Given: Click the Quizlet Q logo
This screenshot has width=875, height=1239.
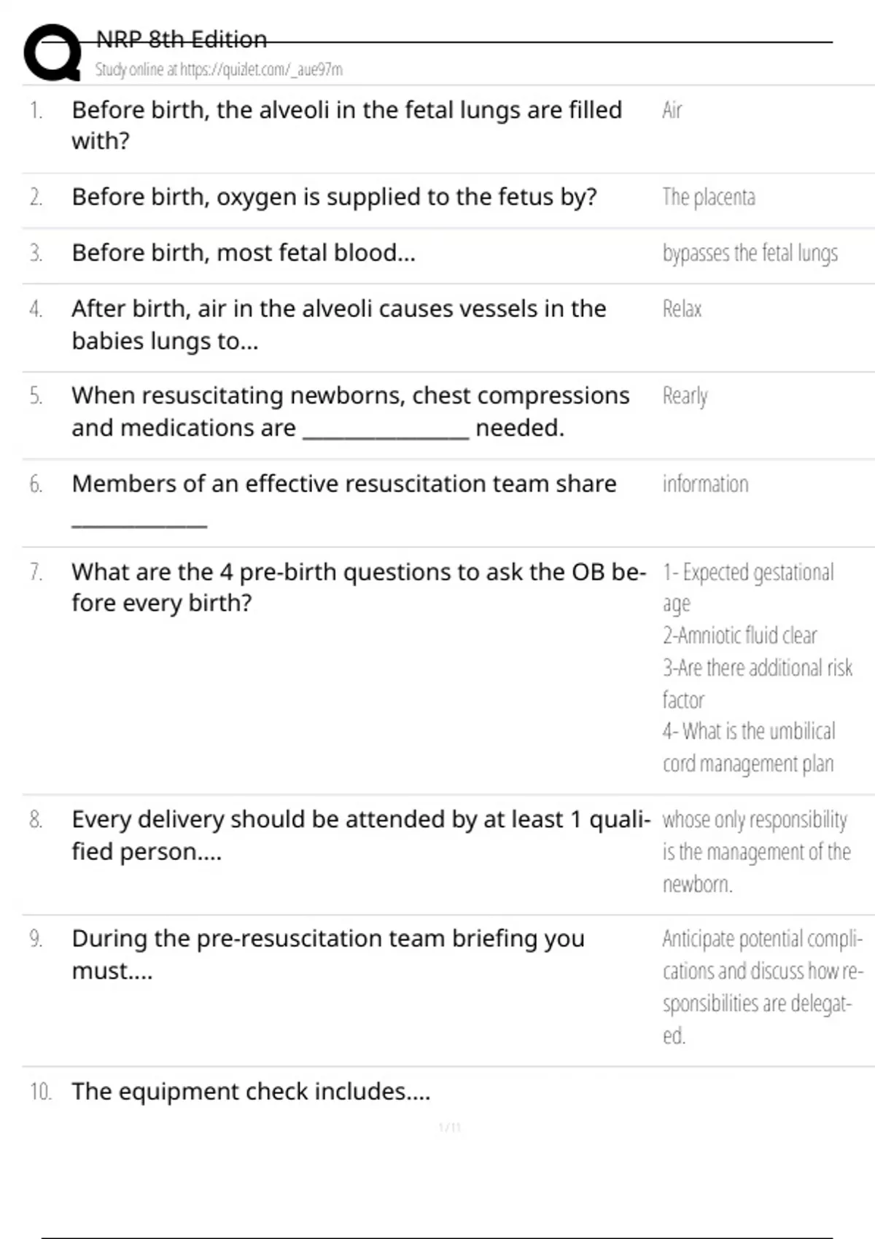Looking at the screenshot, I should (52, 52).
